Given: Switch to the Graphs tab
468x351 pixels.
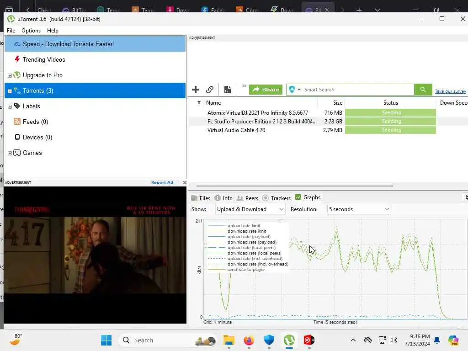Looking at the screenshot, I should pyautogui.click(x=308, y=197).
